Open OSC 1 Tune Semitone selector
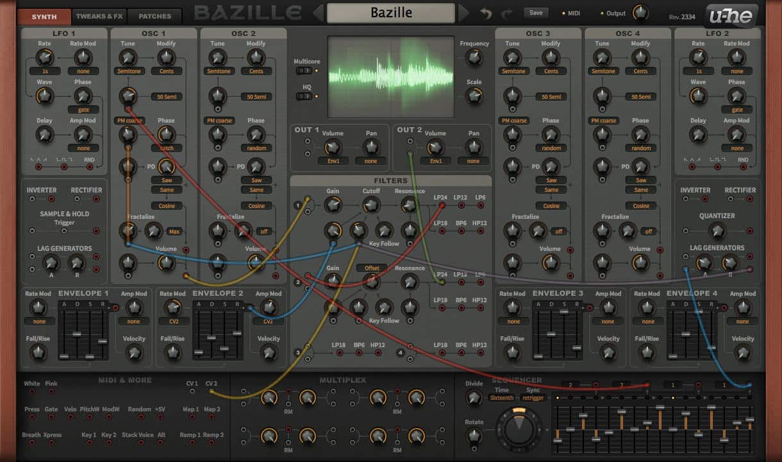Screen dimensions: 782x462 click(x=129, y=71)
